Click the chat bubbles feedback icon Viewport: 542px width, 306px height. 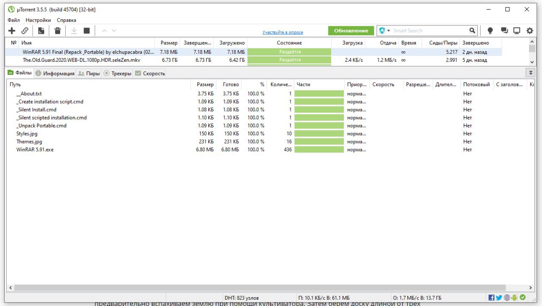click(x=504, y=30)
